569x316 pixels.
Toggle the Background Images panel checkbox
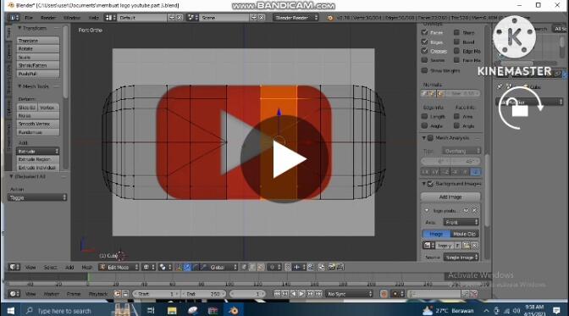430,184
